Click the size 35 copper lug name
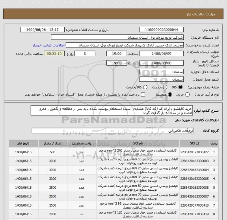 pyautogui.click(x=138, y=179)
